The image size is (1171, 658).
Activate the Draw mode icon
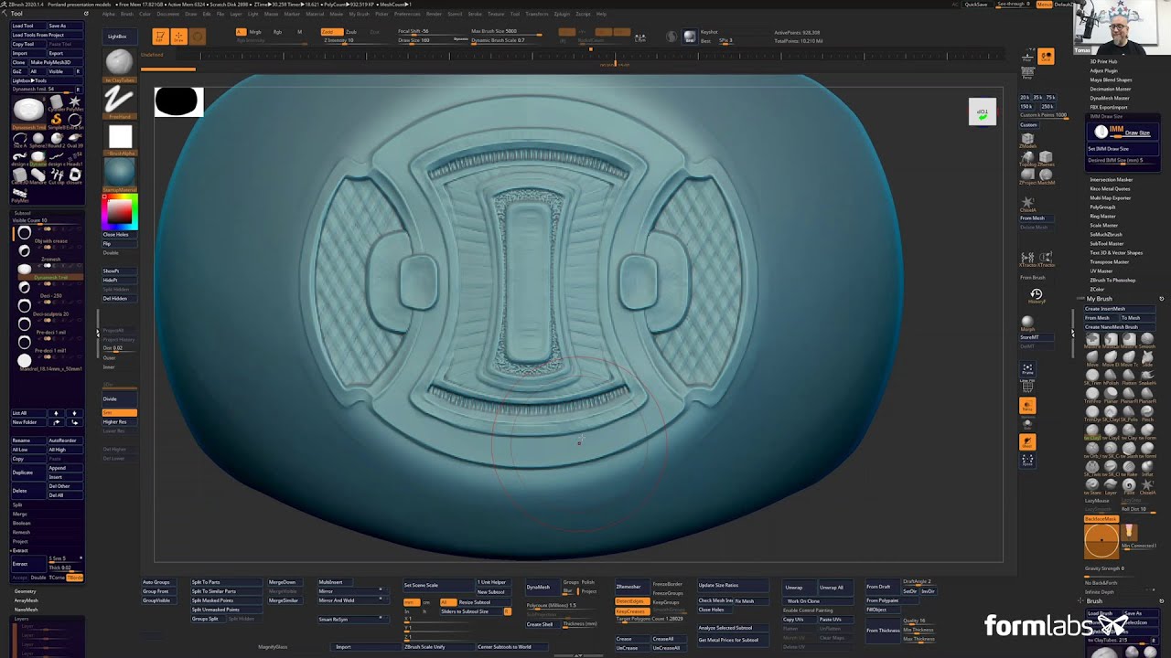click(178, 37)
